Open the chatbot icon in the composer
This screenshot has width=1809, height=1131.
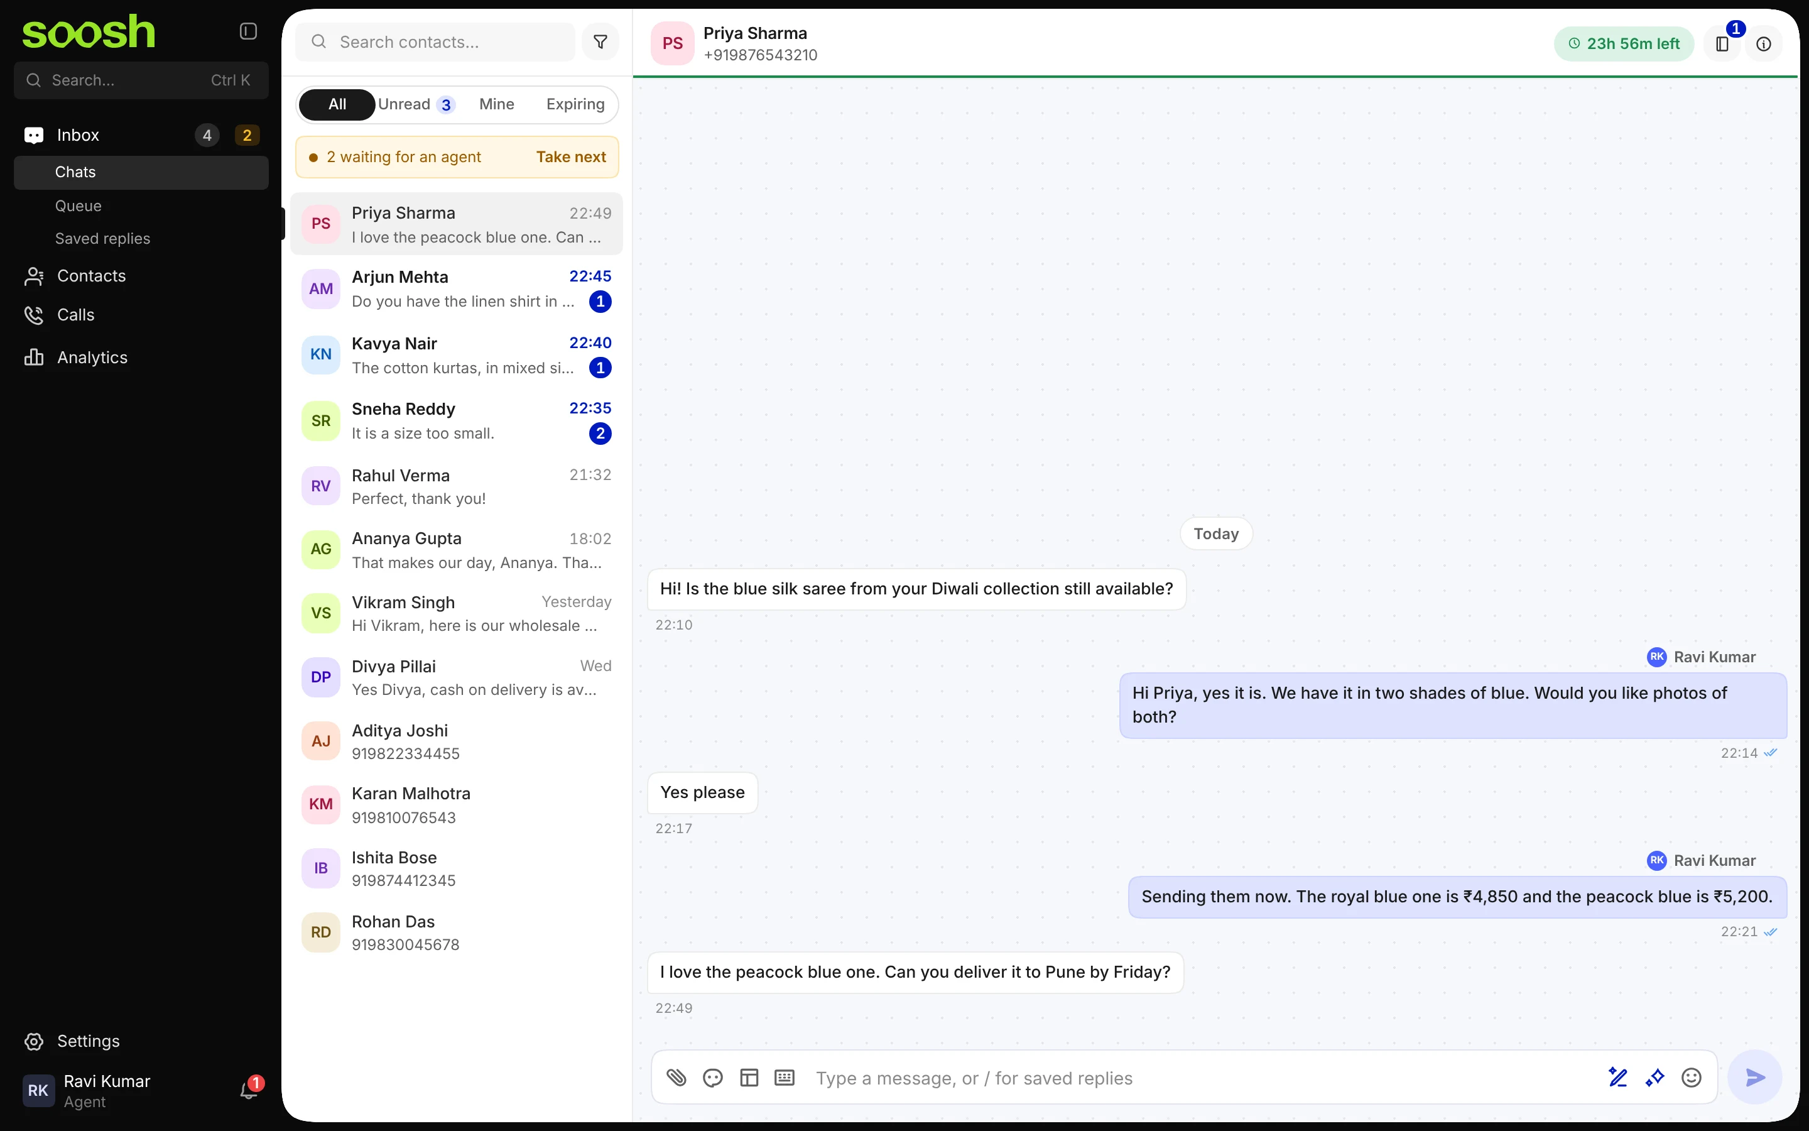(x=713, y=1077)
